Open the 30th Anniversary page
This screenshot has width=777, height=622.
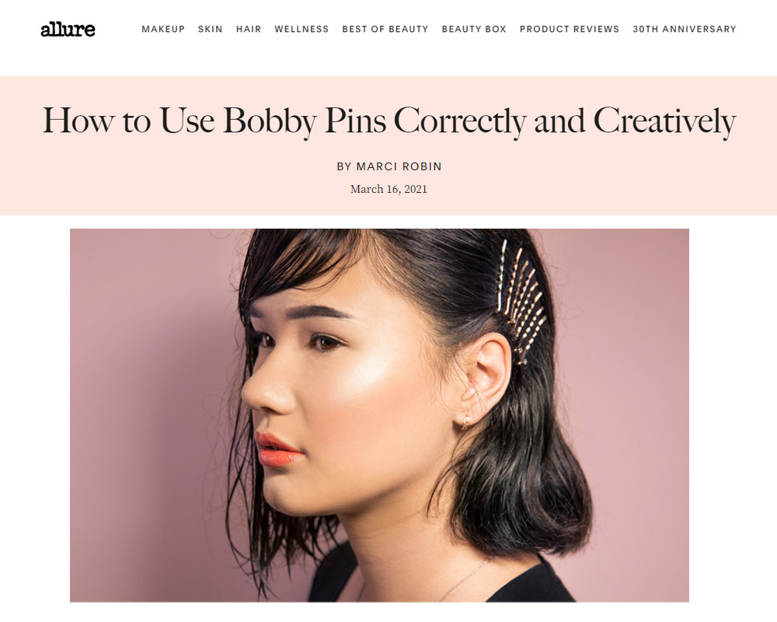[685, 30]
